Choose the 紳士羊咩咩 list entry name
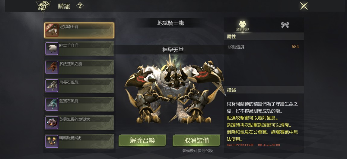This screenshot has width=347, height=159. click(69, 45)
